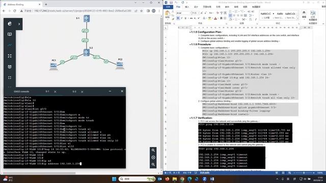Bookmark page with star icon
This screenshot has height=183, width=326.
[142, 11]
